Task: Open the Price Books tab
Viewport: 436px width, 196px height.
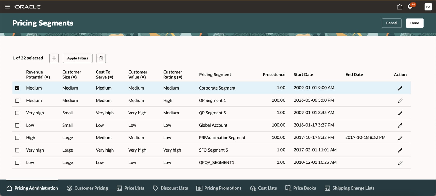Action: (301, 188)
